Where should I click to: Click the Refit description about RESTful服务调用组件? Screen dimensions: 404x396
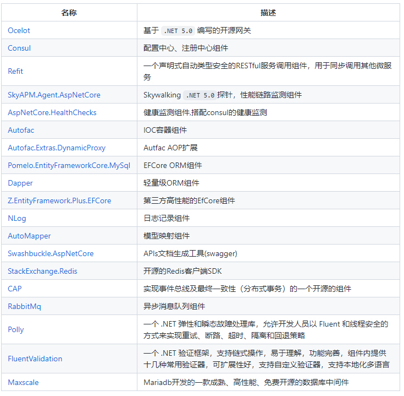[x=268, y=72]
